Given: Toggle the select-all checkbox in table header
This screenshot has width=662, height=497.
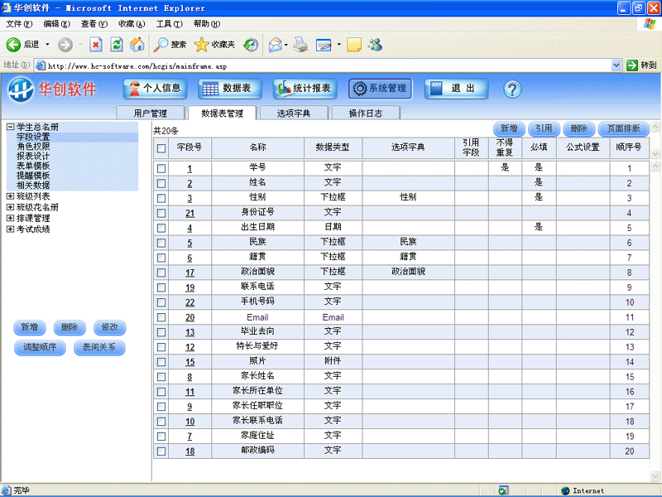Looking at the screenshot, I should click(161, 147).
